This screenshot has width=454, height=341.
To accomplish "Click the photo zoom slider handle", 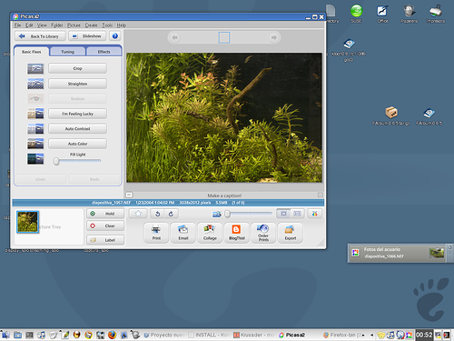I will (x=227, y=214).
